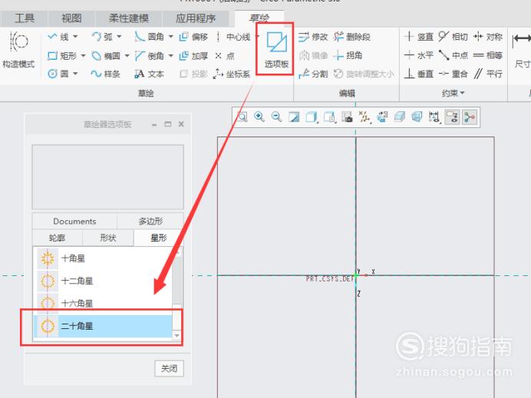
Task: Expand the 倒角 chamfer dropdown arrow
Action: pyautogui.click(x=170, y=55)
